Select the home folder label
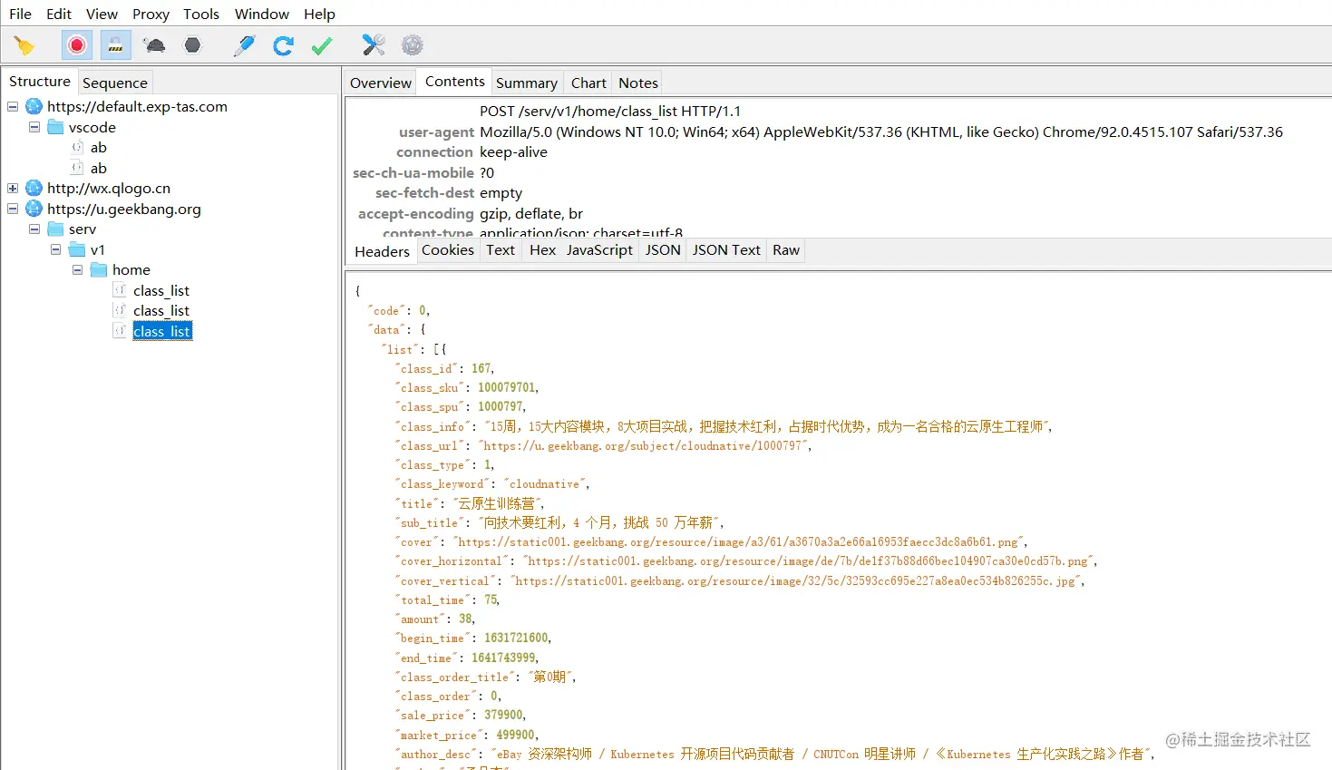This screenshot has height=770, width=1332. [131, 270]
